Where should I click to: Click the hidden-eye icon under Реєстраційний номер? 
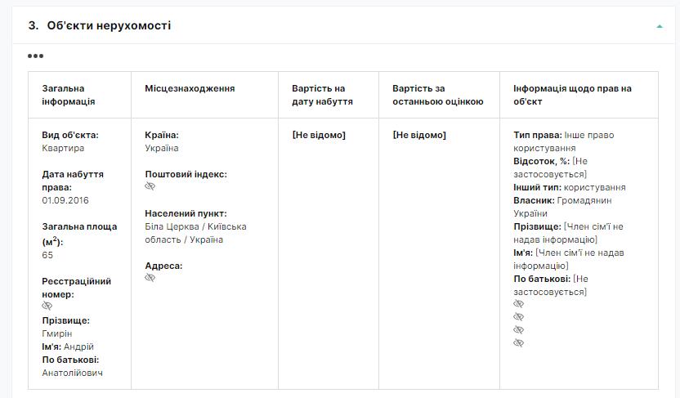click(x=47, y=306)
